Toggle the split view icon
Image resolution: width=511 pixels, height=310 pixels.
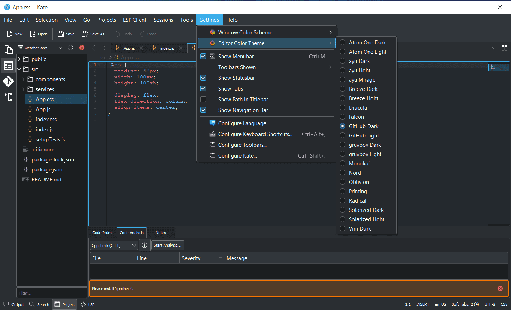pos(504,48)
